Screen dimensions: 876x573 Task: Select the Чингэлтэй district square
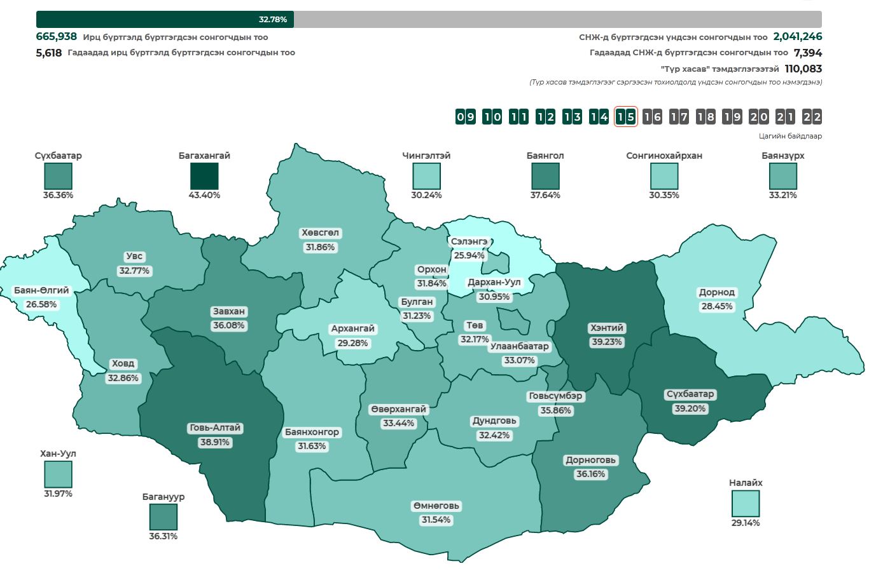[x=426, y=176]
